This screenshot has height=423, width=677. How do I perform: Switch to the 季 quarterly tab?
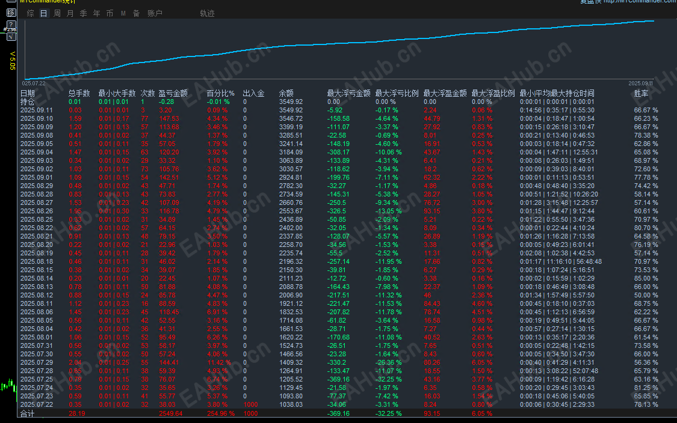[x=83, y=13]
